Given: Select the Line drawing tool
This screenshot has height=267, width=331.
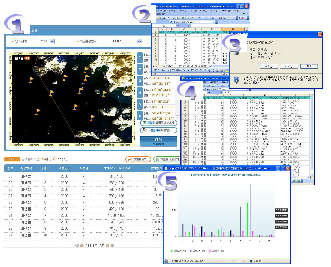Looking at the screenshot, I should tap(184, 70).
